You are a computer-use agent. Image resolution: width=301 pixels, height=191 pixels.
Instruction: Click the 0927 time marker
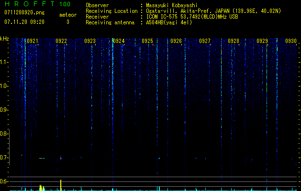click(x=205, y=41)
